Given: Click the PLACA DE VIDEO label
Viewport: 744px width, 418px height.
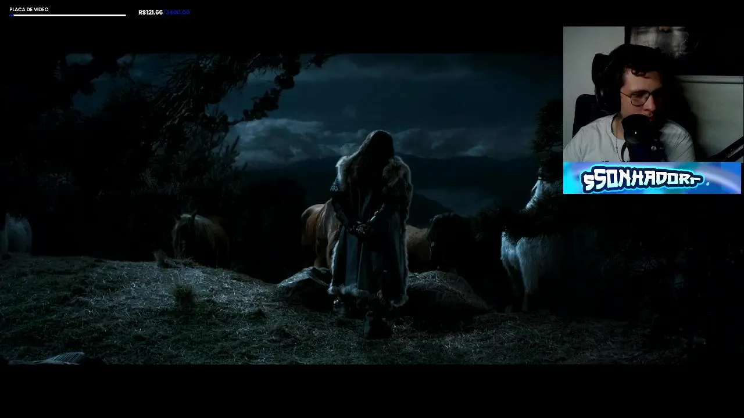Looking at the screenshot, I should (29, 9).
